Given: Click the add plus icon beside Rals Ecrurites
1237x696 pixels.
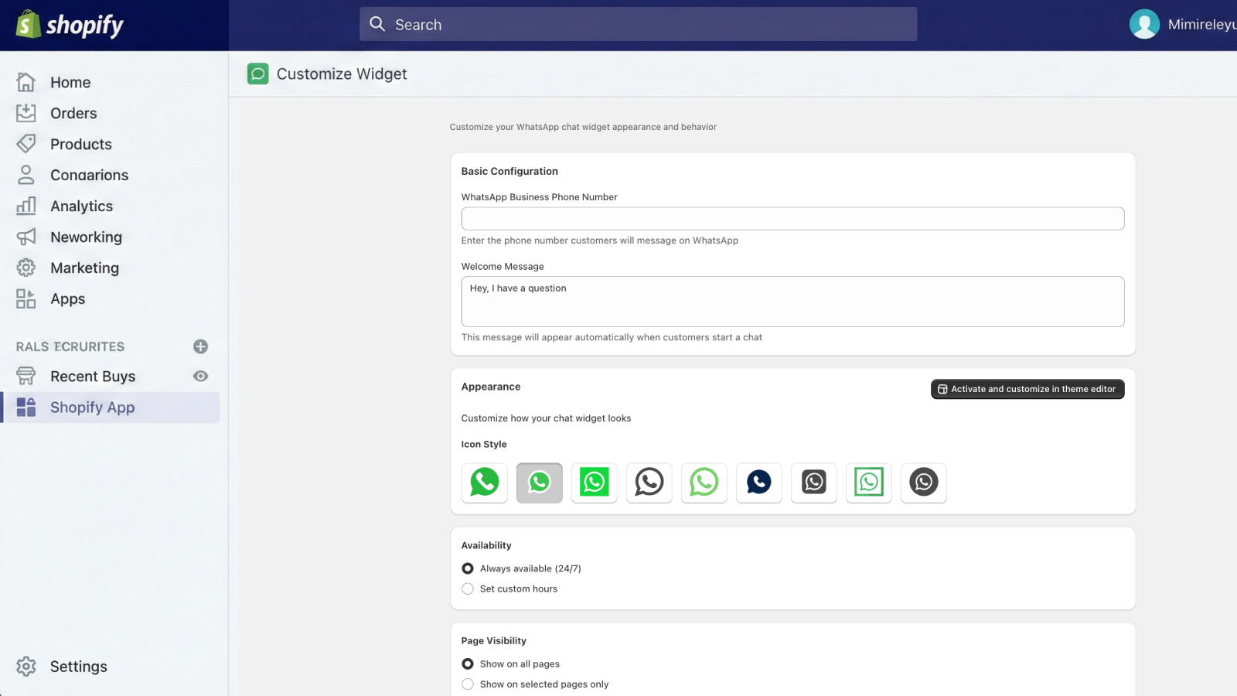Looking at the screenshot, I should coord(201,346).
